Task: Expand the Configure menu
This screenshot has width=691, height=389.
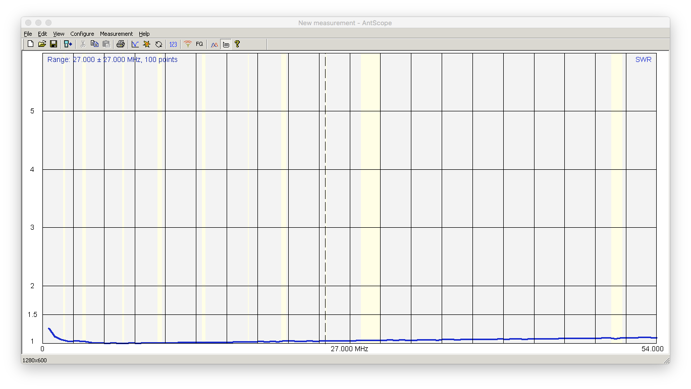Action: (x=82, y=34)
